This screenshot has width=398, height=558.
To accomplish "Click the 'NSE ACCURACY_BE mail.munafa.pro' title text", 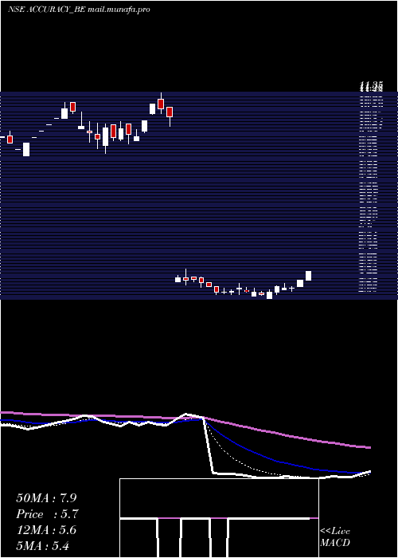I will tap(79, 10).
